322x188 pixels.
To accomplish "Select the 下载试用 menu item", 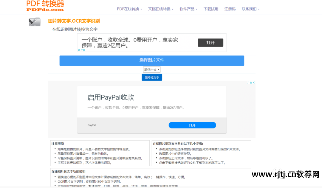I will [x=211, y=9].
